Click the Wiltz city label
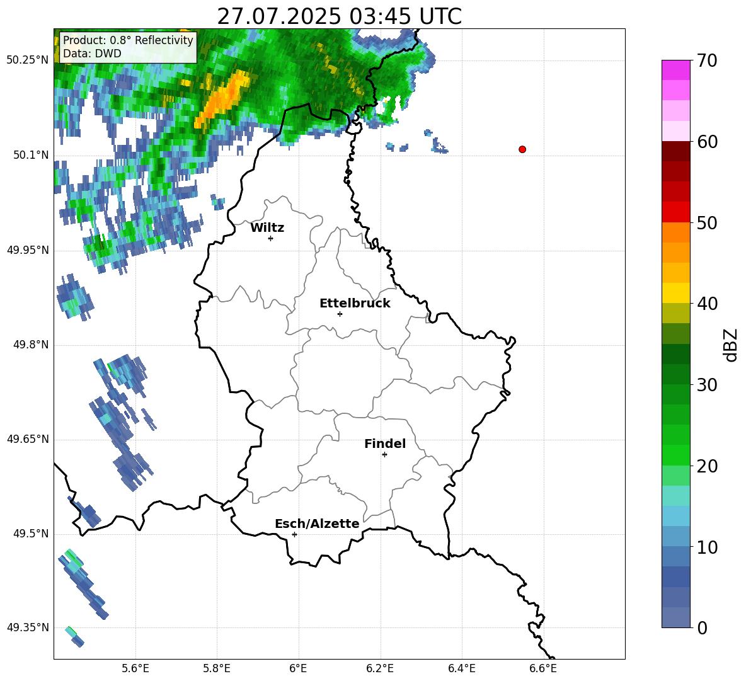This screenshot has height=681, width=746. tap(267, 228)
